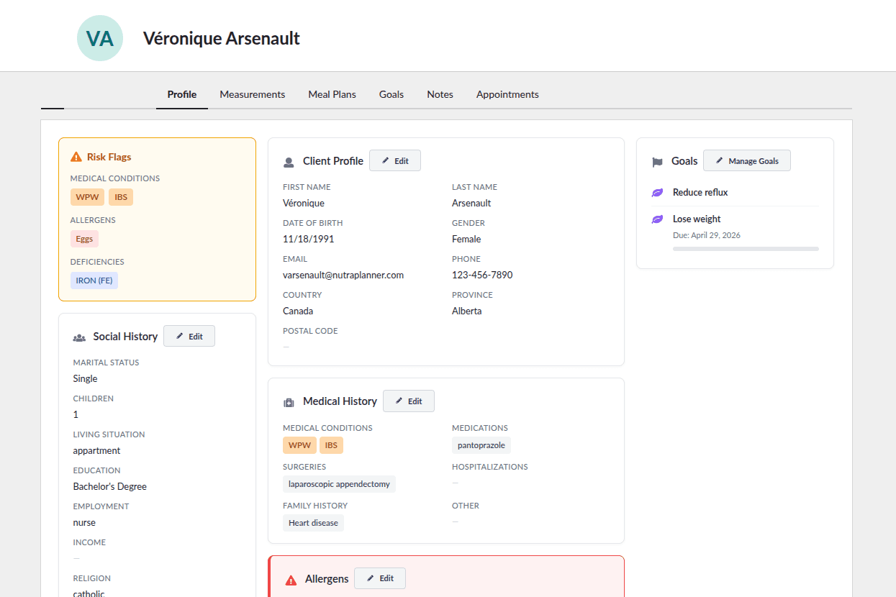The image size is (896, 597).
Task: Edit the Social History section
Action: pos(189,336)
